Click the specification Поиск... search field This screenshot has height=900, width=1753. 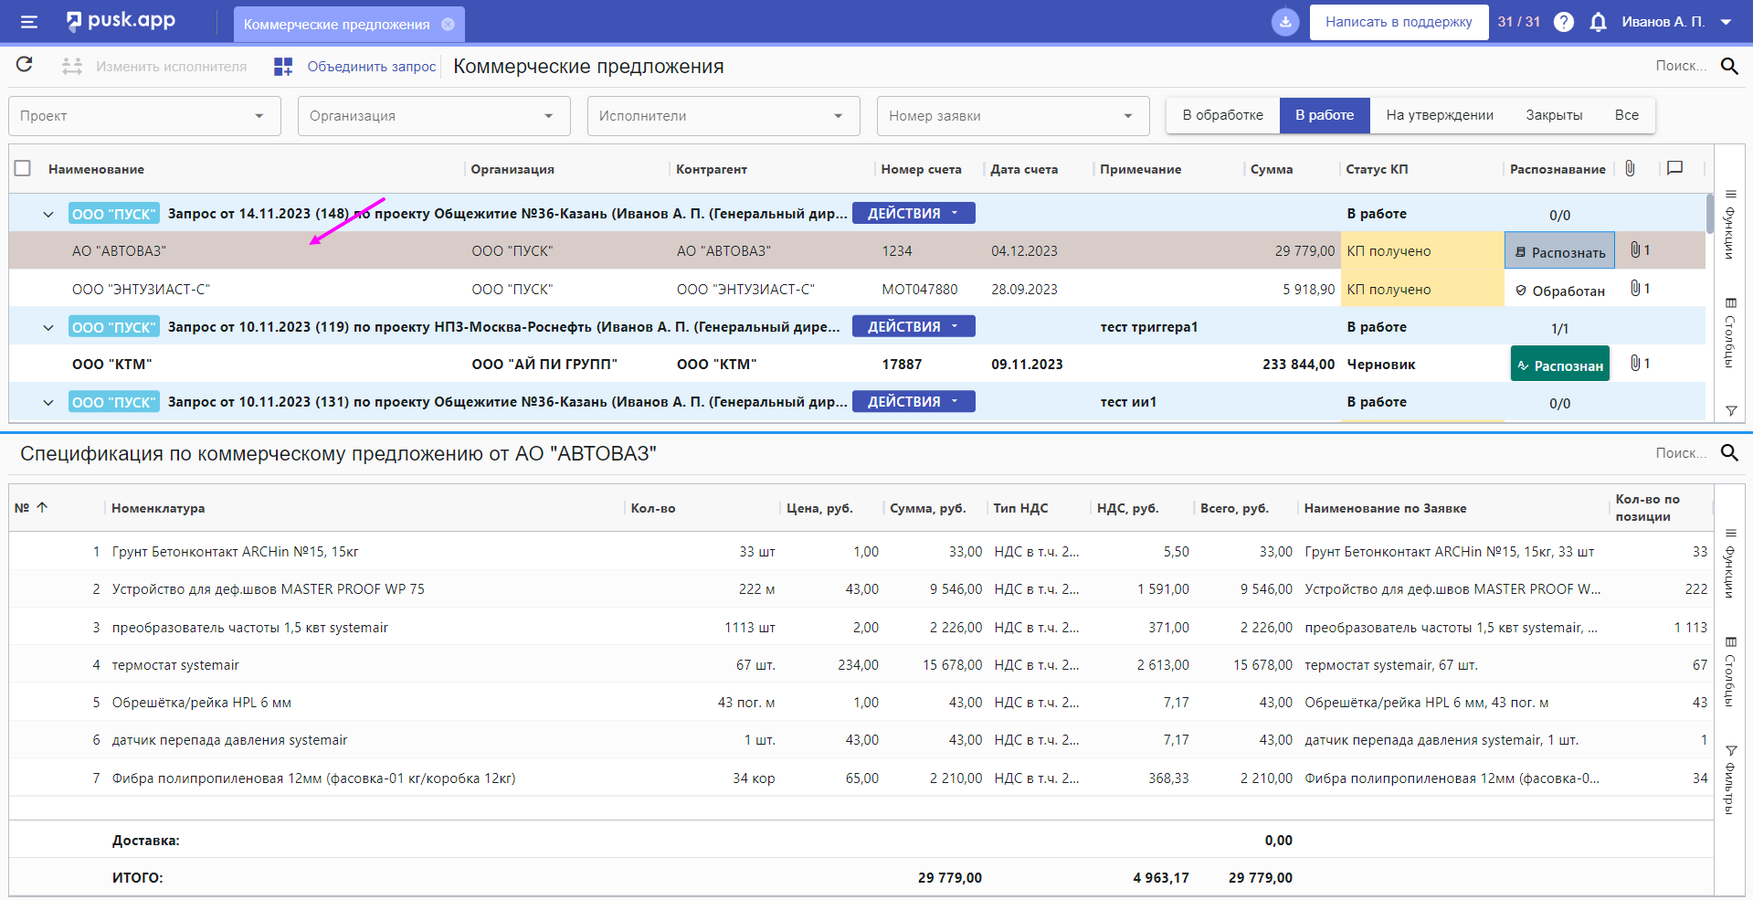pos(1681,453)
